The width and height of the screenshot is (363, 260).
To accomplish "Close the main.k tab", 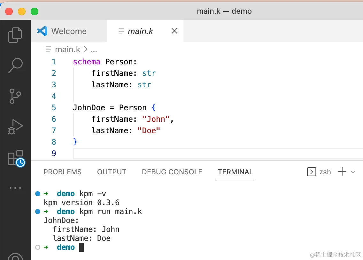I will [174, 31].
